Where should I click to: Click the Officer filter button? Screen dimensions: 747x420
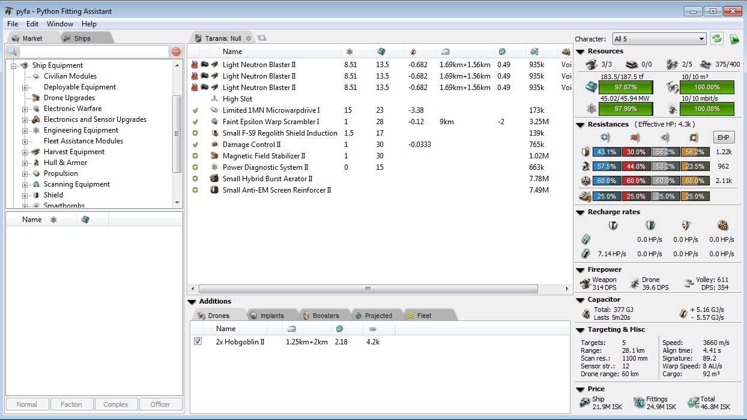[160, 404]
